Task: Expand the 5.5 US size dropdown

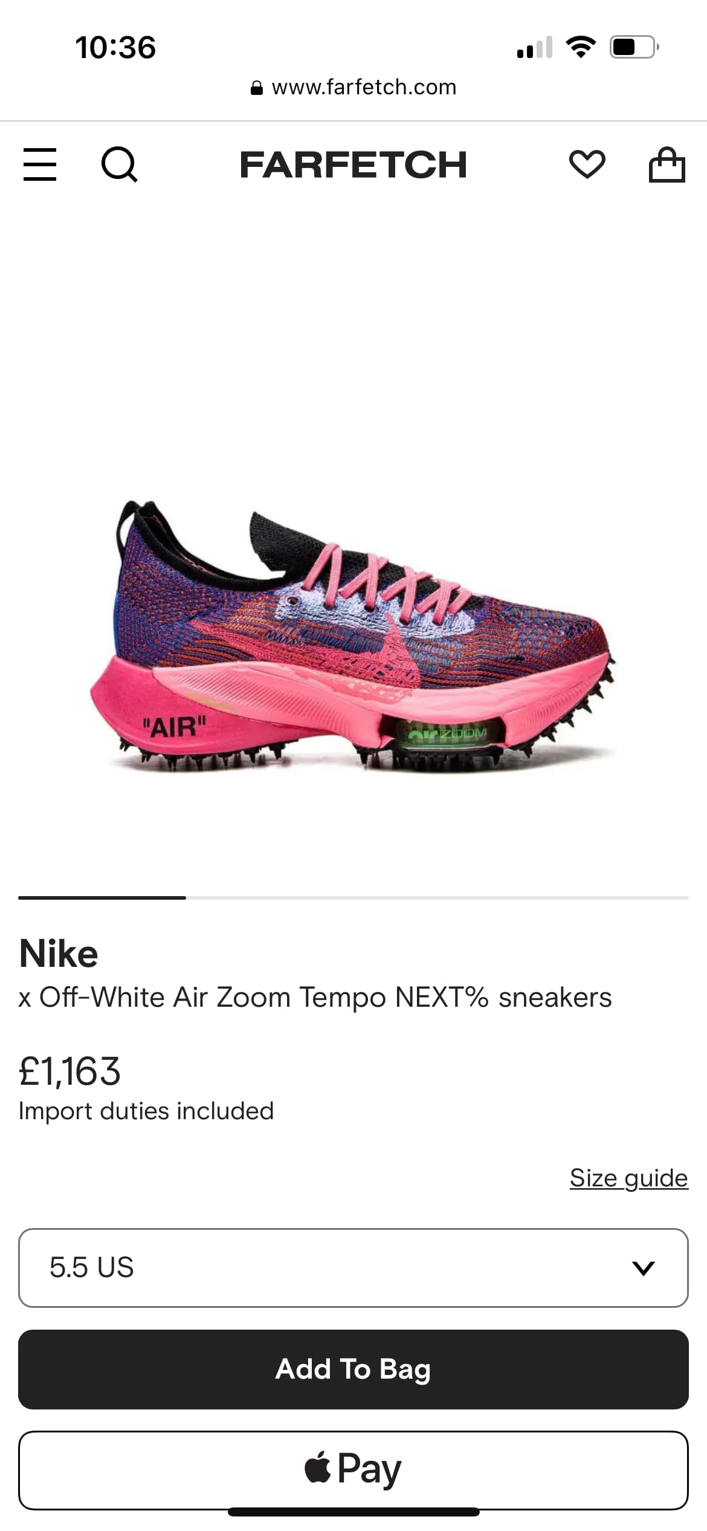Action: coord(353,1267)
